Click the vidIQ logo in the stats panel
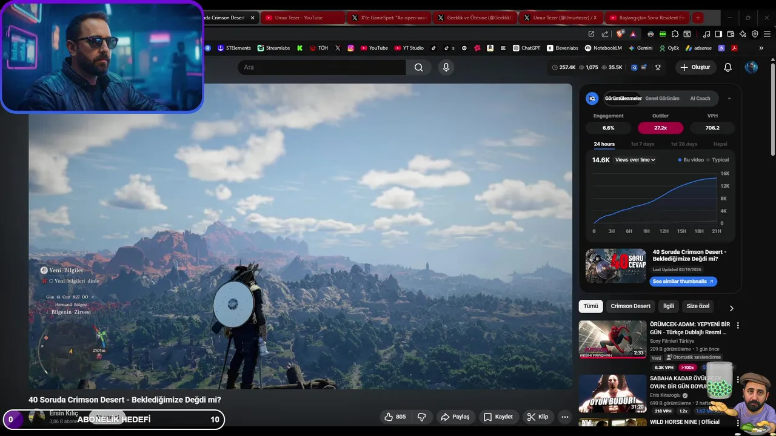 [x=592, y=98]
